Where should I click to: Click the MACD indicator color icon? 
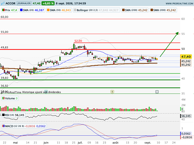click(x=3, y=126)
